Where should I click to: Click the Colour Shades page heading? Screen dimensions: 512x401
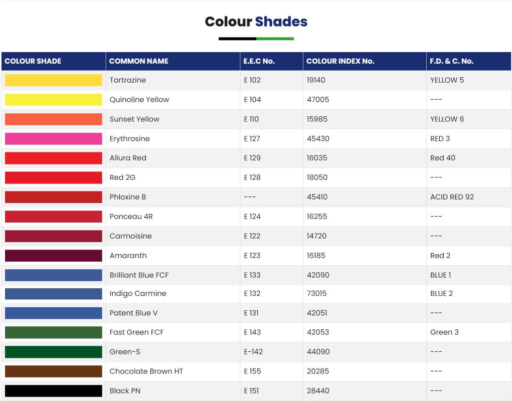pyautogui.click(x=256, y=22)
